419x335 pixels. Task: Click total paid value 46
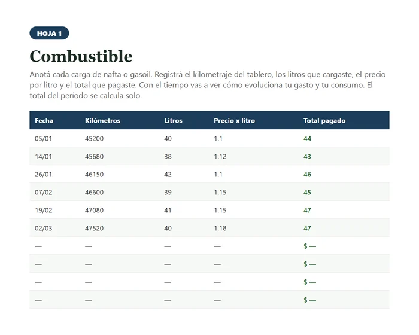(307, 174)
